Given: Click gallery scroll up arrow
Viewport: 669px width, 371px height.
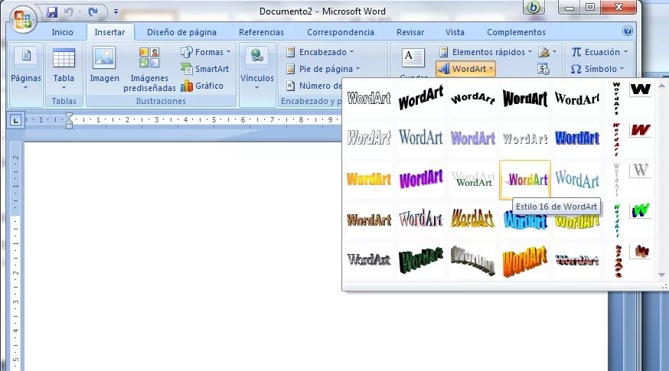Looking at the screenshot, I should [662, 86].
